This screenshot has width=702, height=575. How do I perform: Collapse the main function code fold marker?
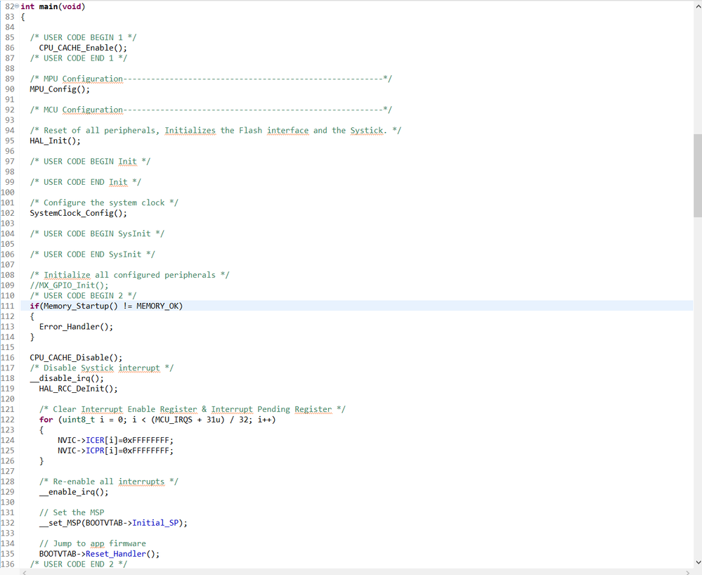point(15,6)
